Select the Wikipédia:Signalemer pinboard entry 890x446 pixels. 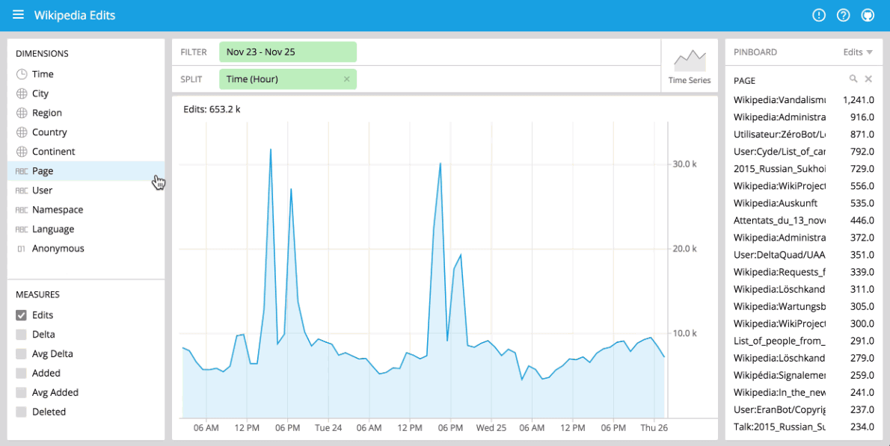click(x=804, y=375)
